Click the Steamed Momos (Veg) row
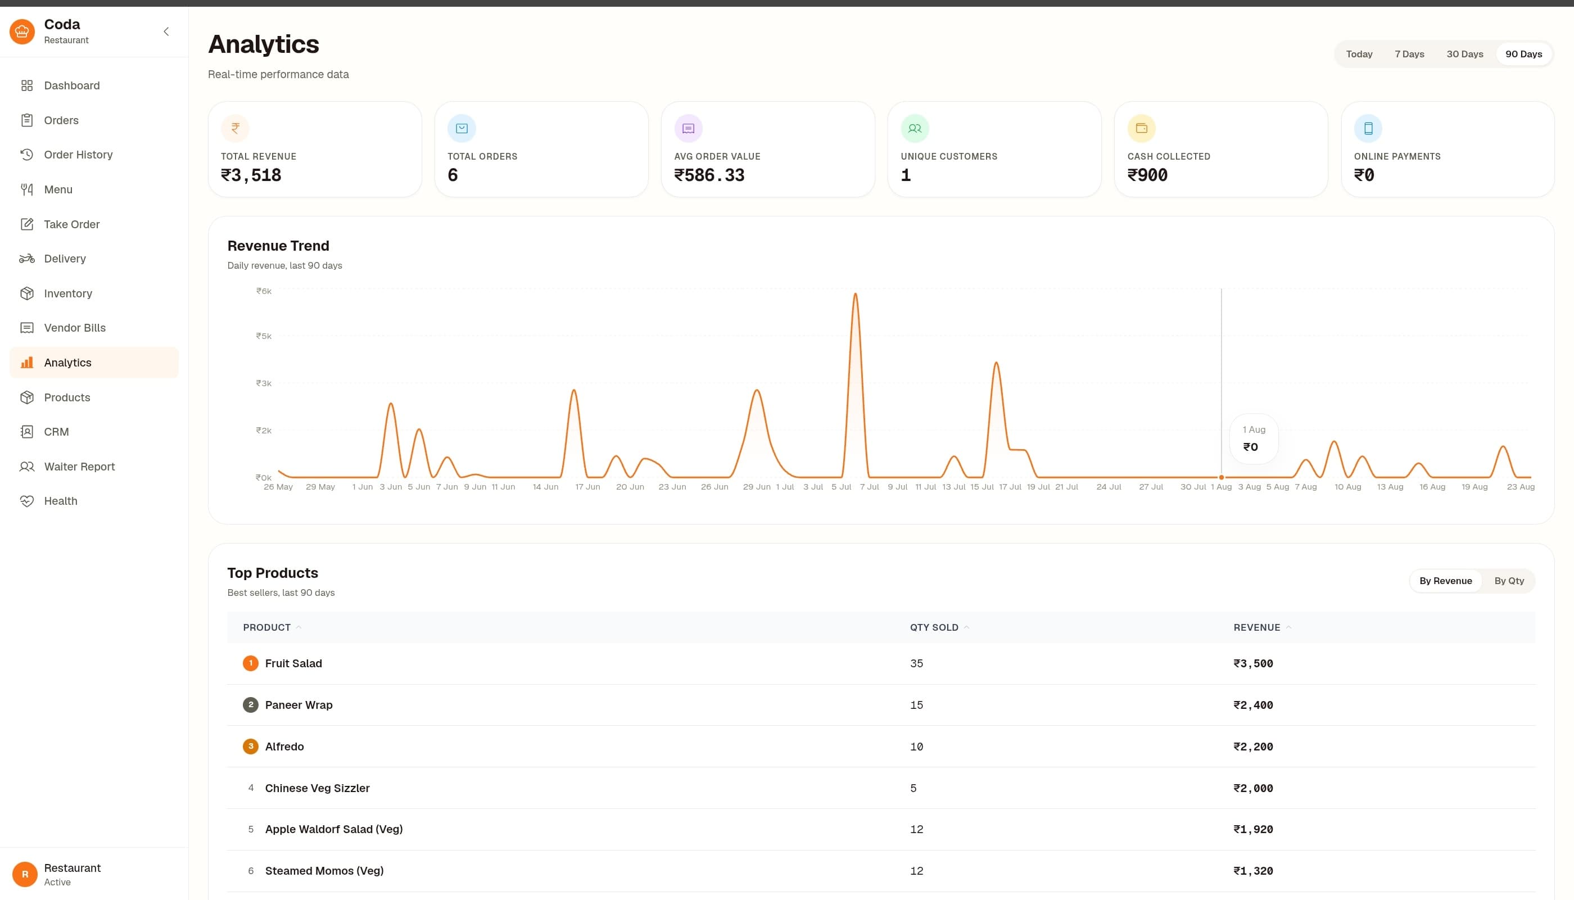Screen dimensions: 1574x900 (881, 871)
